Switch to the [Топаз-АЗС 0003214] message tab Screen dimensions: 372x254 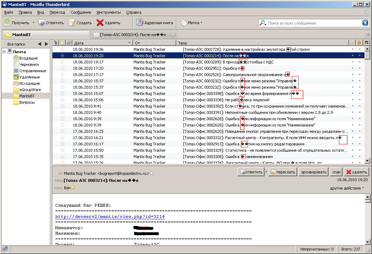coord(132,35)
